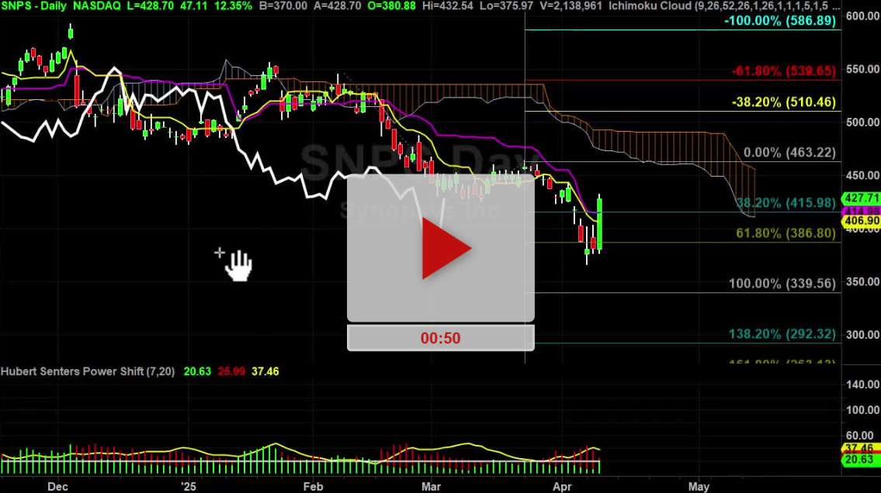Click the 0.00% (463.22) Fibonacci label
Viewport: 881px width, 493px height.
[789, 153]
